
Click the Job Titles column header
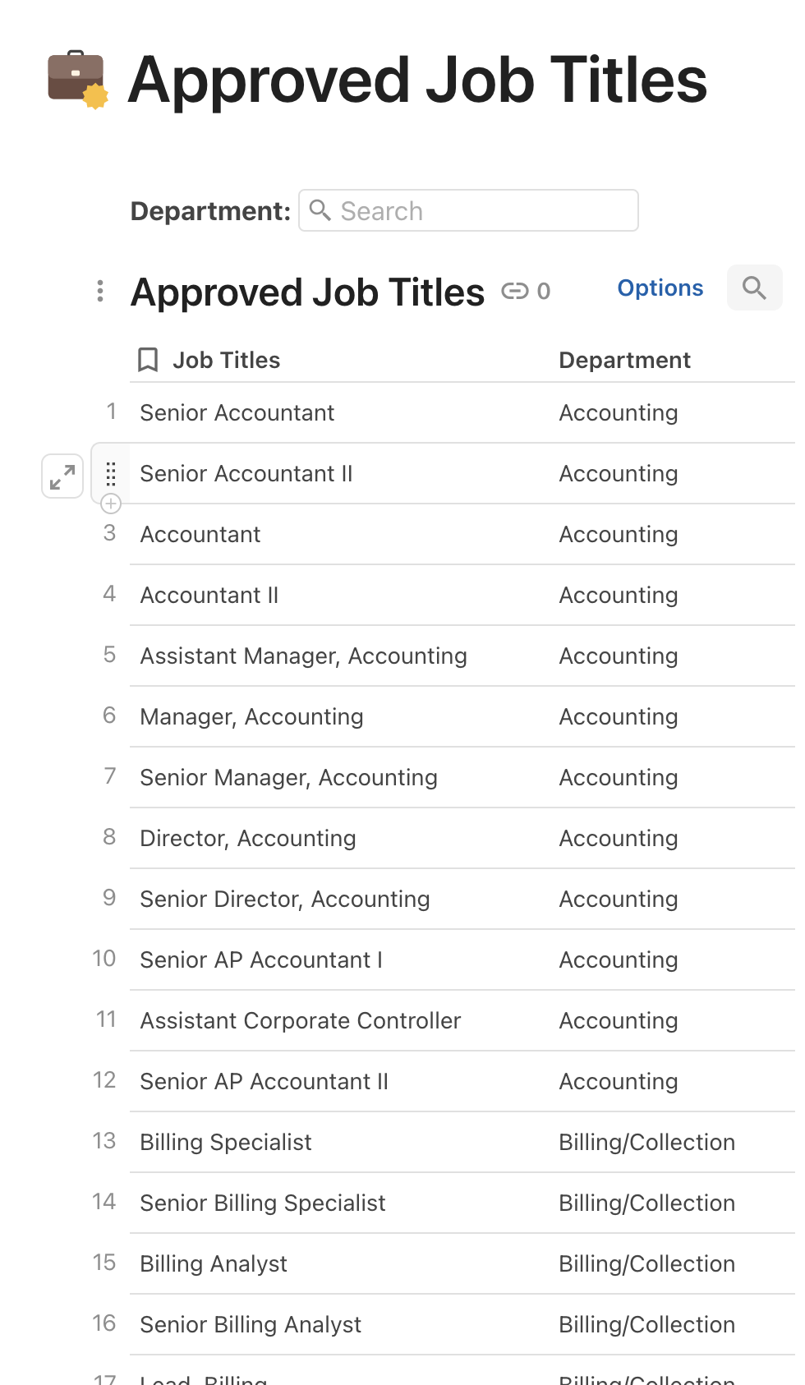click(226, 360)
